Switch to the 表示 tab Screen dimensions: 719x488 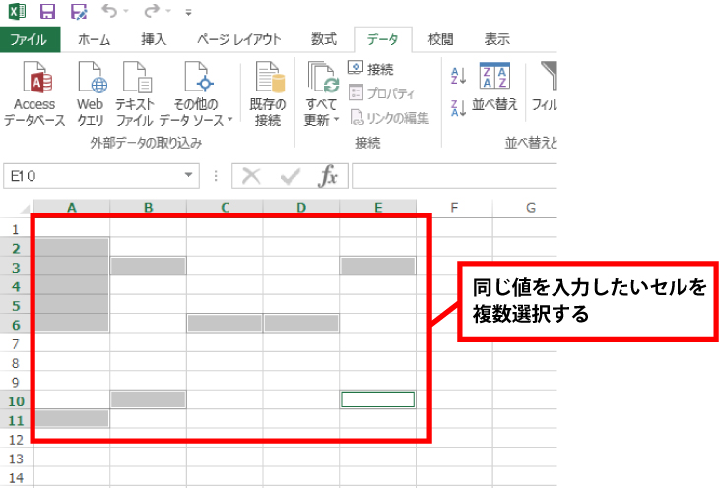497,39
